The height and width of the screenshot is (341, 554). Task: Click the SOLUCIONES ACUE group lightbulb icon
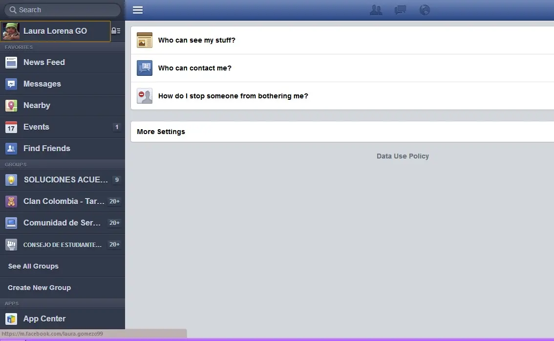[x=11, y=180]
